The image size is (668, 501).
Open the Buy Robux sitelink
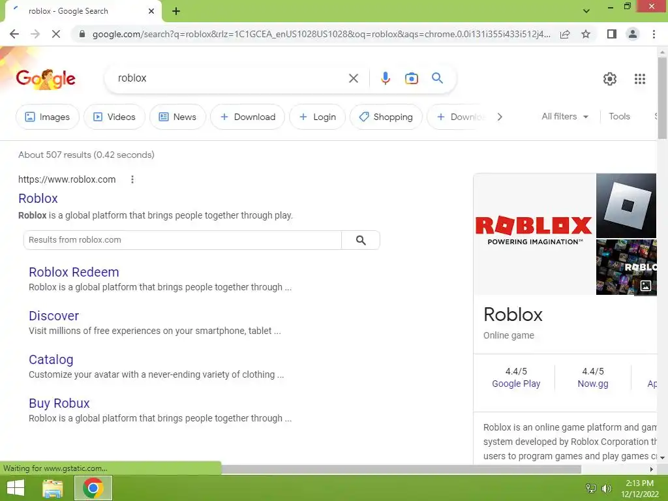(59, 403)
